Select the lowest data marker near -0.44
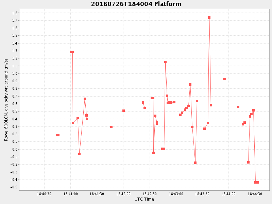The height and width of the screenshot is (204, 272). pyautogui.click(x=256, y=183)
